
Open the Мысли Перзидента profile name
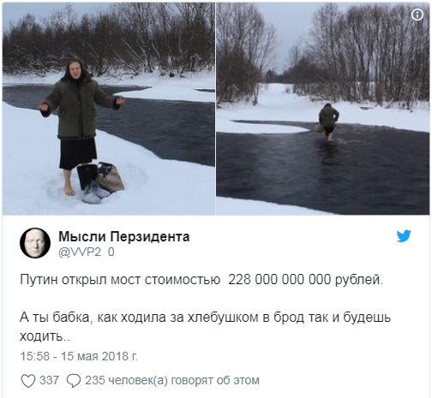click(x=124, y=236)
